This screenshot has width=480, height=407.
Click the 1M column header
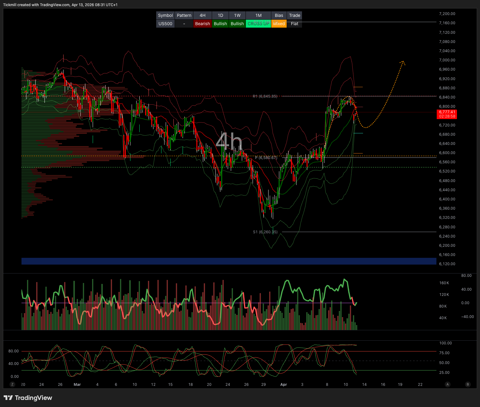[x=258, y=15]
